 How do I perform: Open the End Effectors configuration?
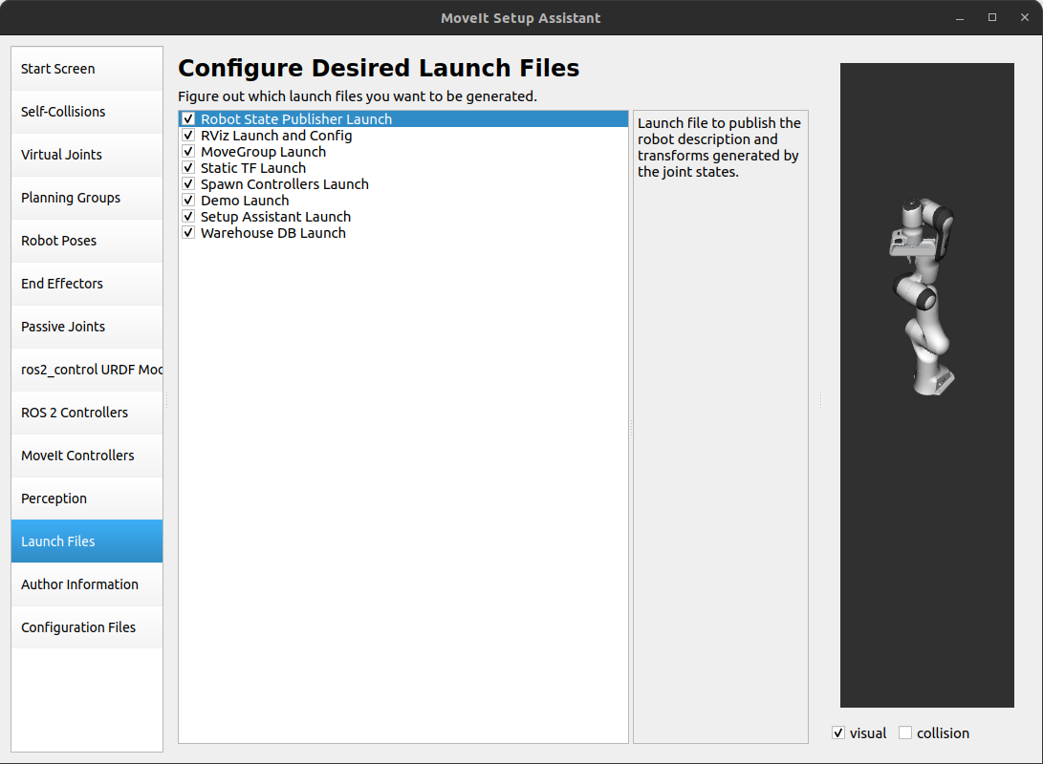[86, 284]
